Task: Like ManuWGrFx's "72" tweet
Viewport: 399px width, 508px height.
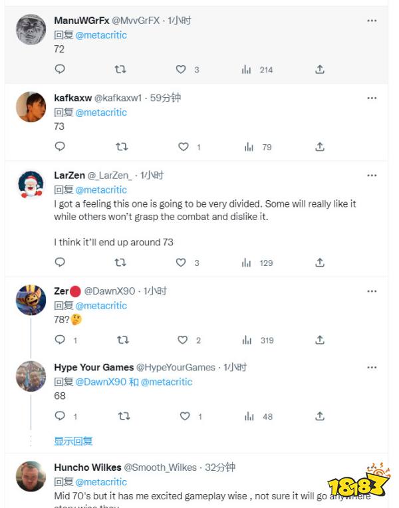Action: pos(181,69)
